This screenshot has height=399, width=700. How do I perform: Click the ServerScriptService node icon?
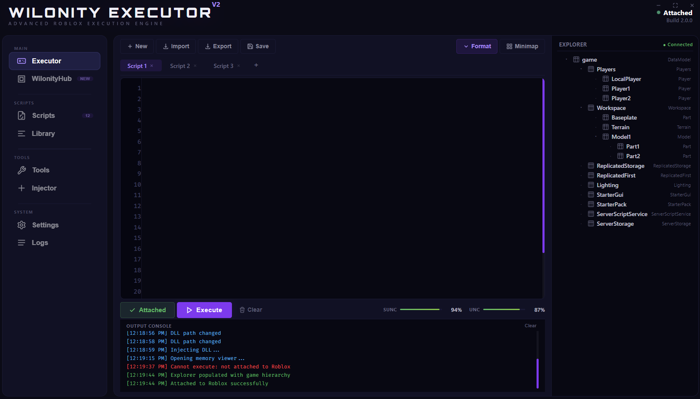tap(591, 214)
